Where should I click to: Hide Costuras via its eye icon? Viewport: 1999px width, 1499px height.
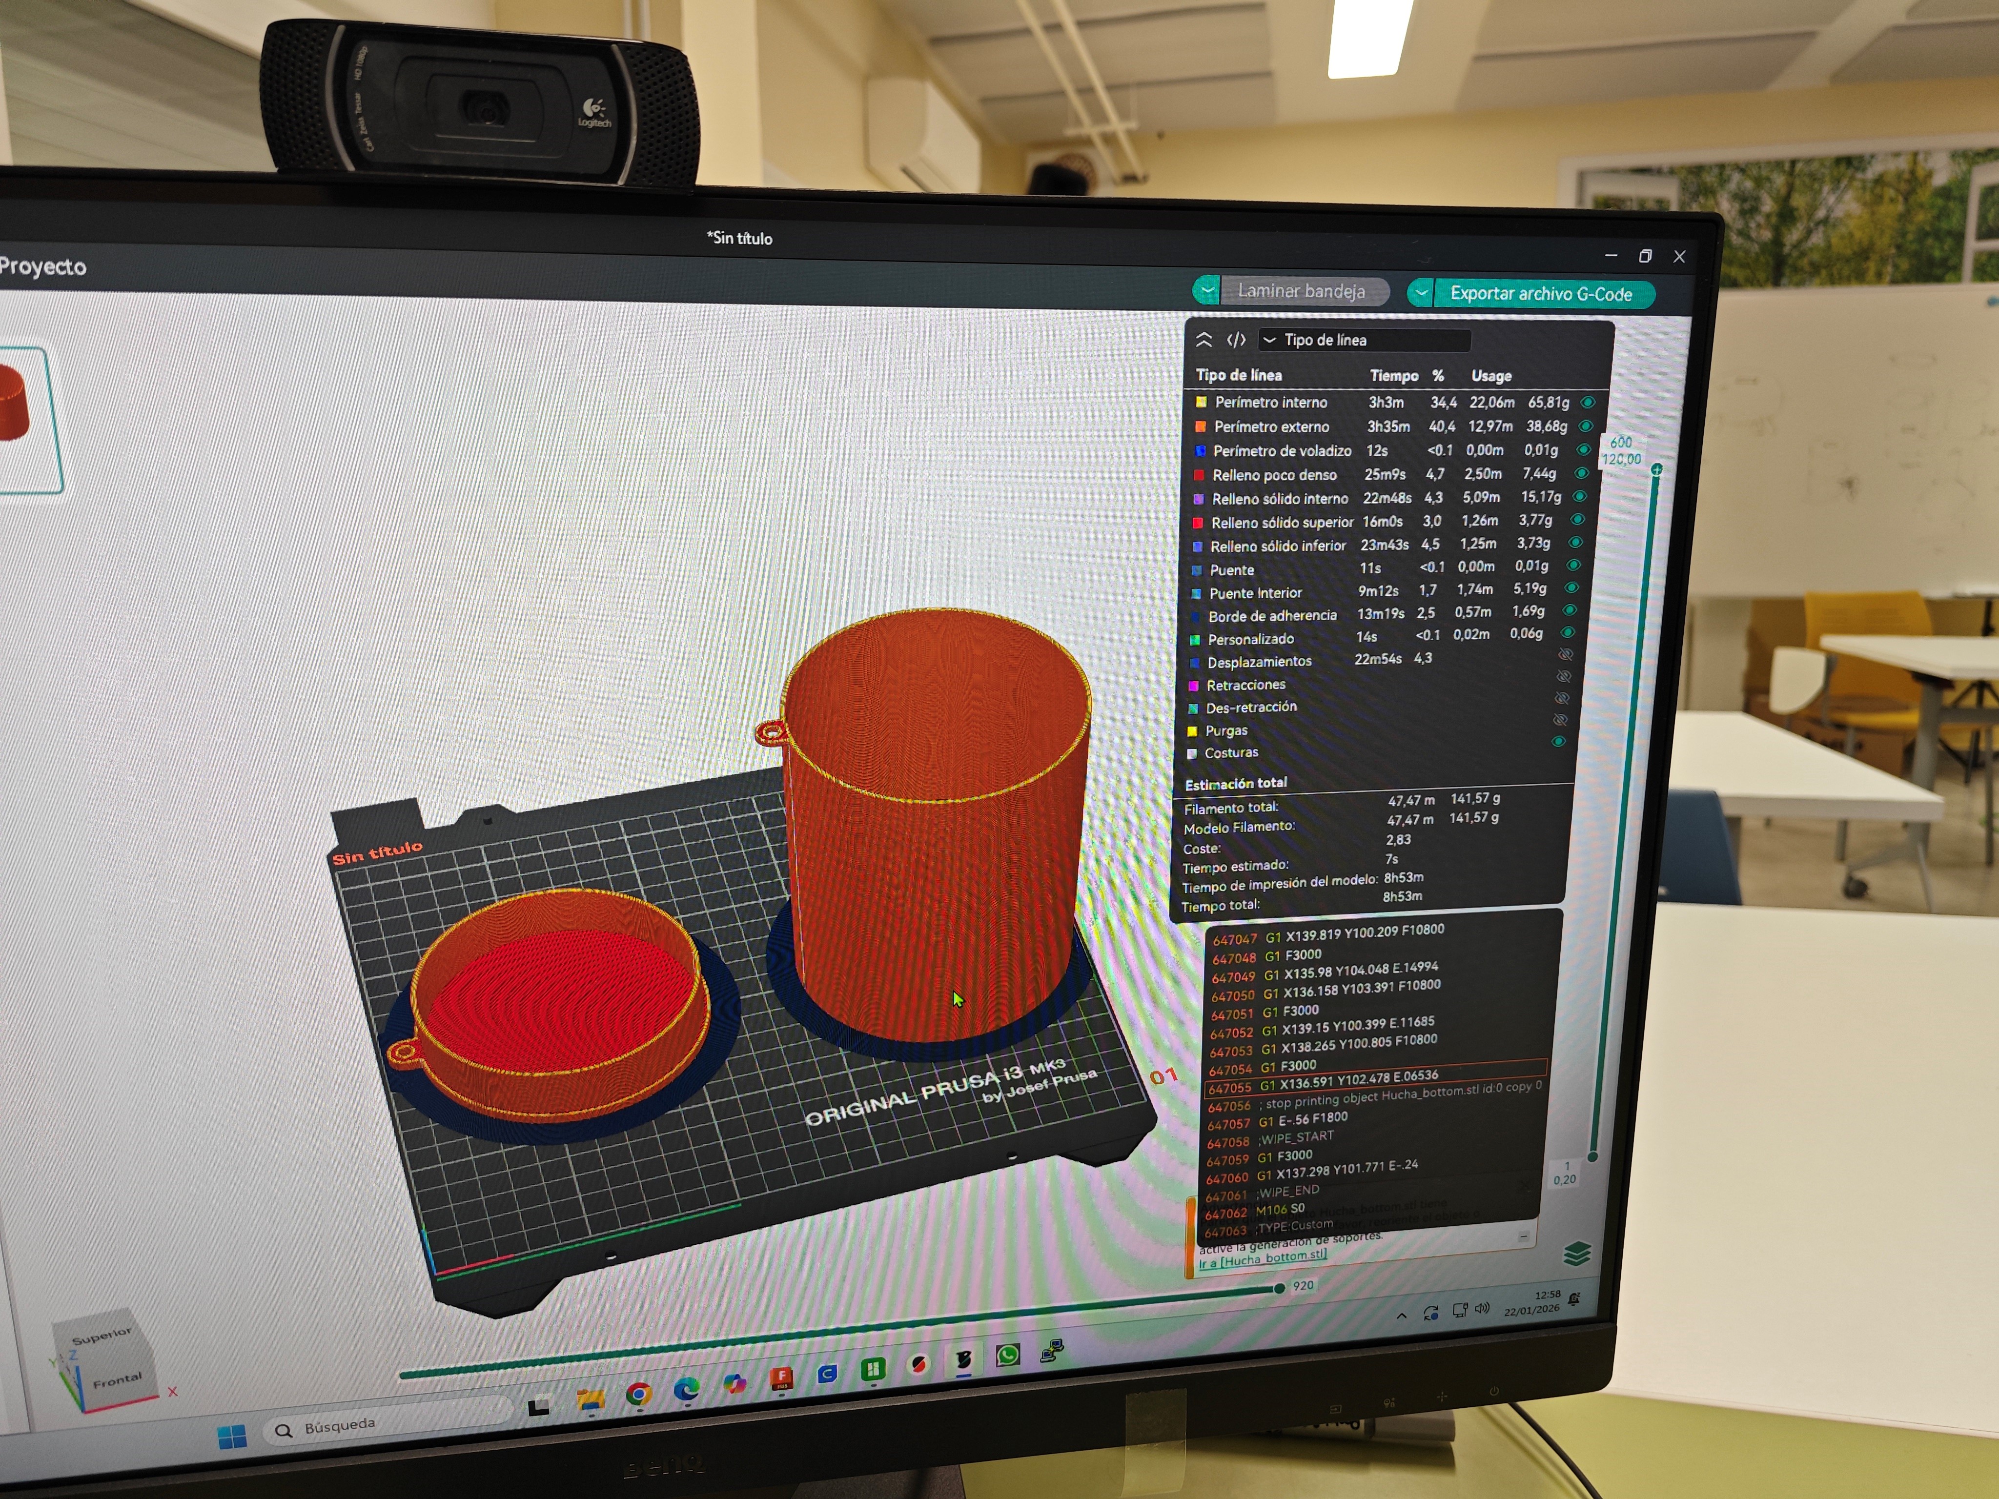[1558, 742]
